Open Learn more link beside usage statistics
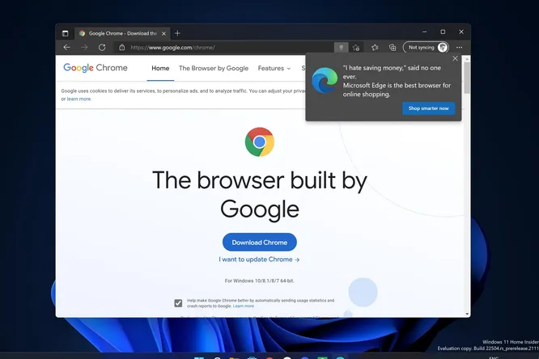Viewport: 539px width, 359px height. (x=244, y=306)
